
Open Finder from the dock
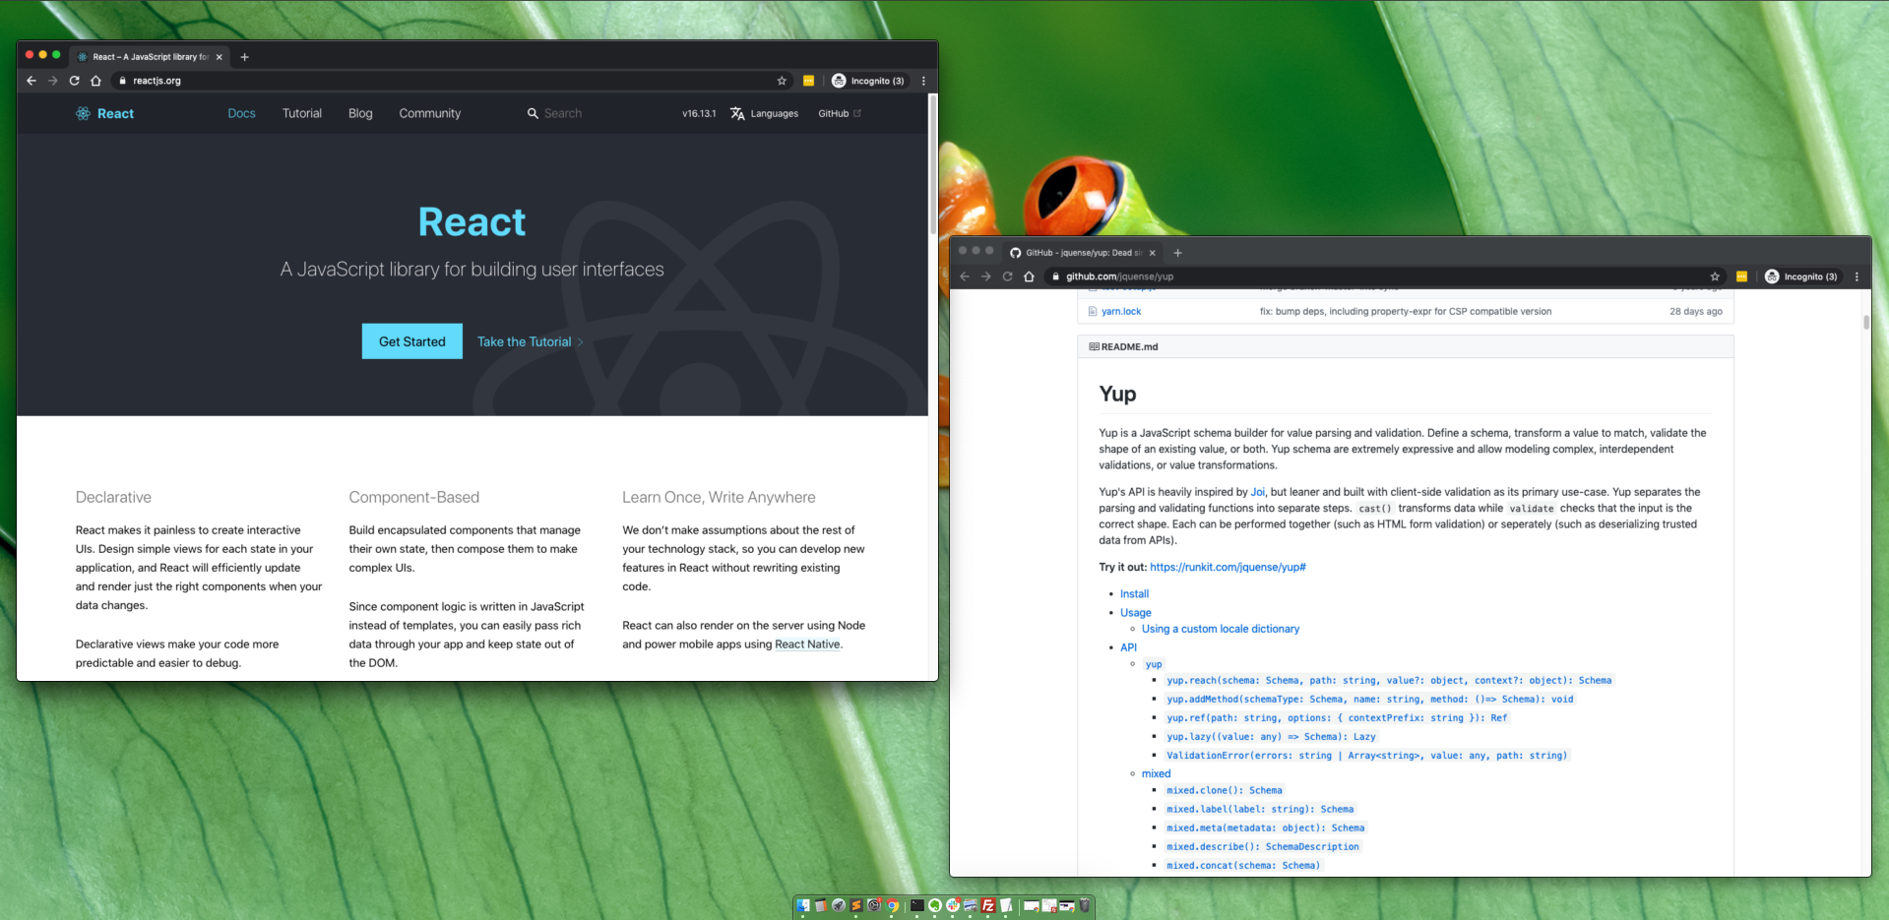[x=803, y=905]
